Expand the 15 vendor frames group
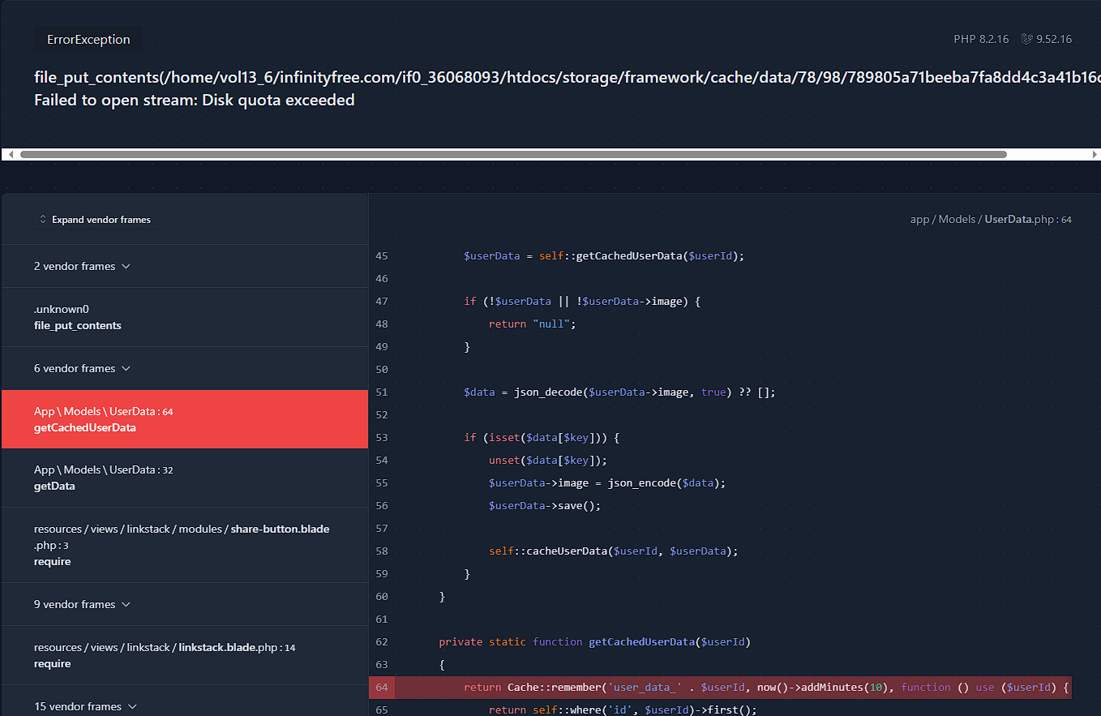The width and height of the screenshot is (1101, 716). [85, 706]
